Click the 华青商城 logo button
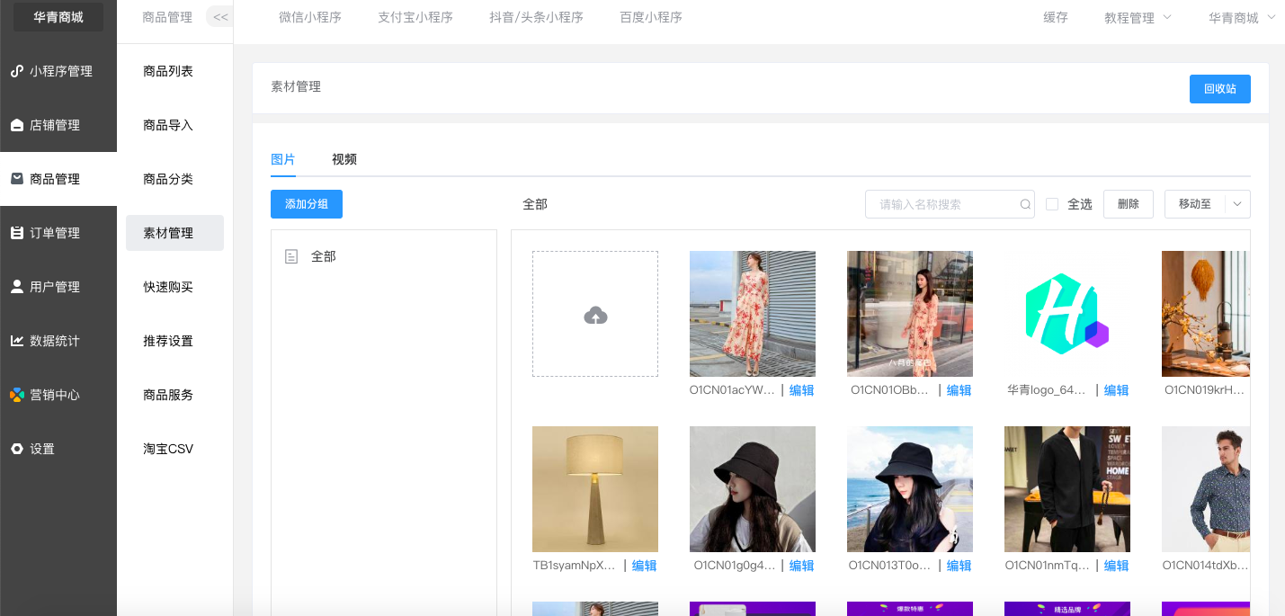This screenshot has height=616, width=1285. pyautogui.click(x=58, y=17)
